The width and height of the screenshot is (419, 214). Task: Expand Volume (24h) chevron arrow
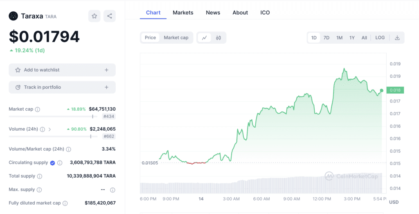[x=50, y=129]
